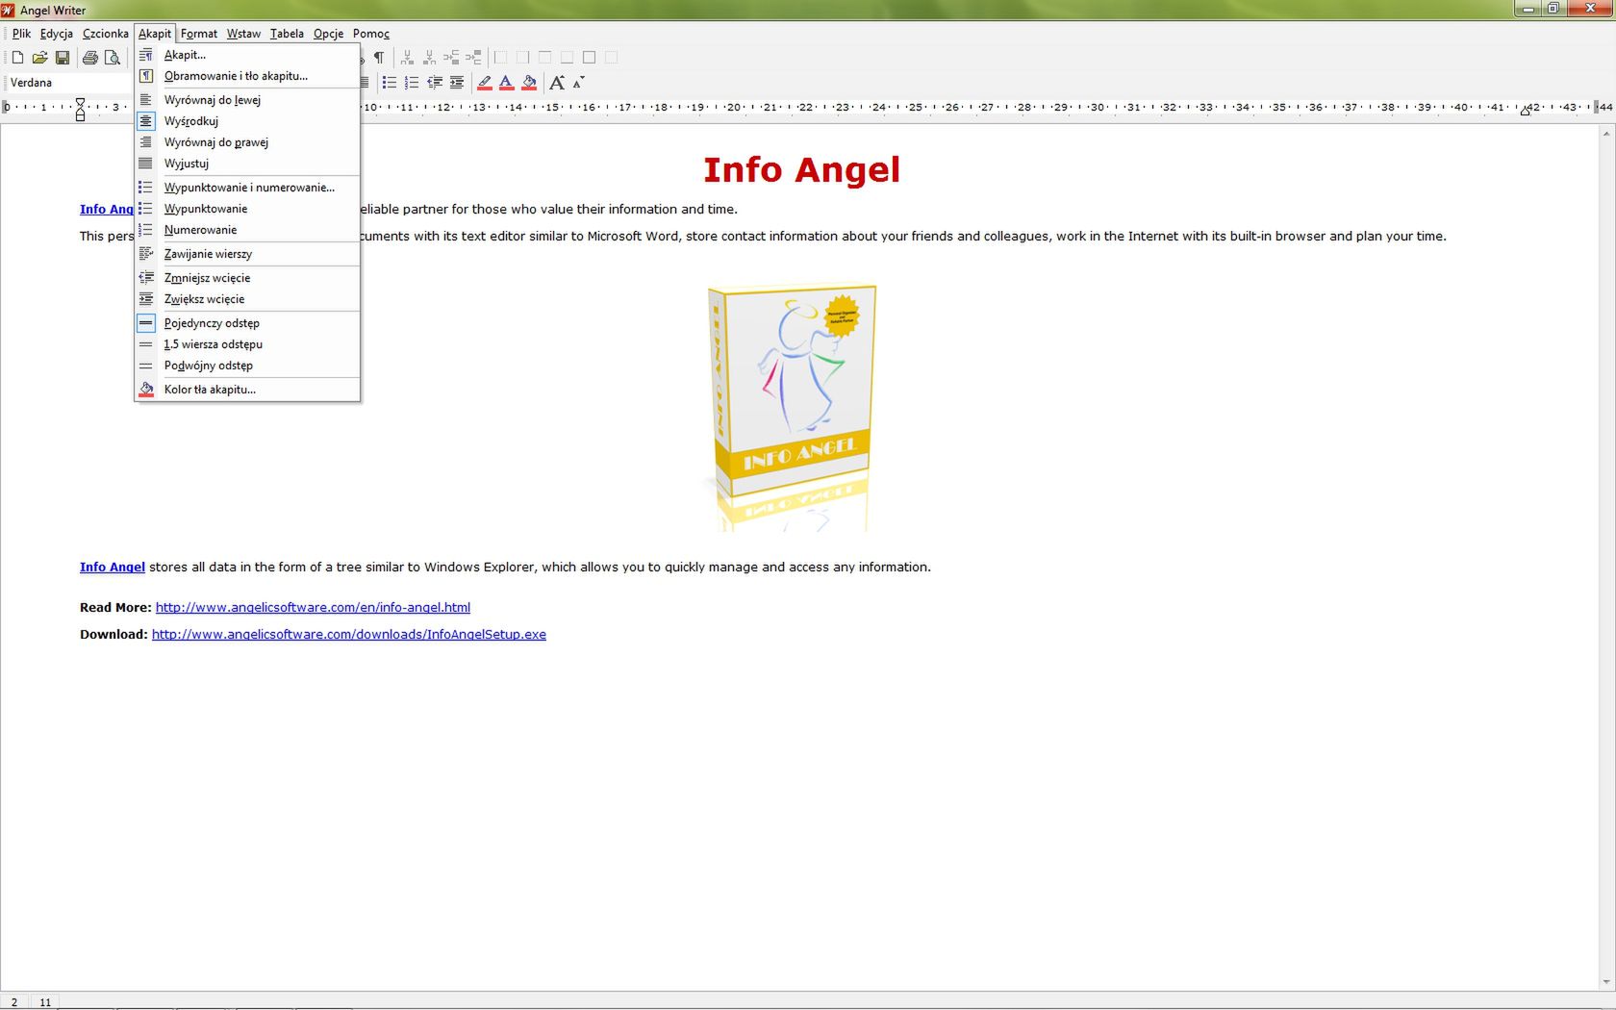Click the Angel Writer title bar icon

9,10
